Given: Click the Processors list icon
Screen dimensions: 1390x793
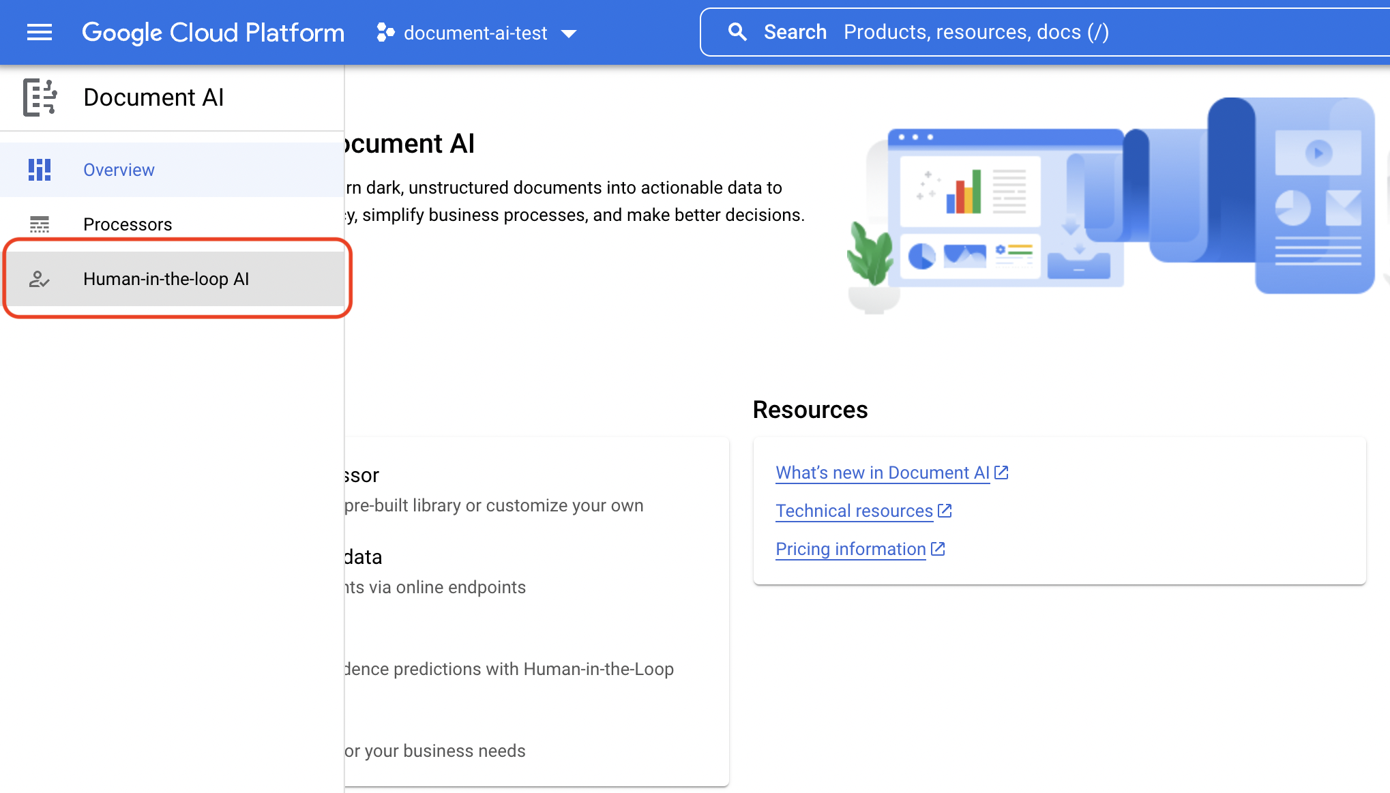Looking at the screenshot, I should 40,224.
